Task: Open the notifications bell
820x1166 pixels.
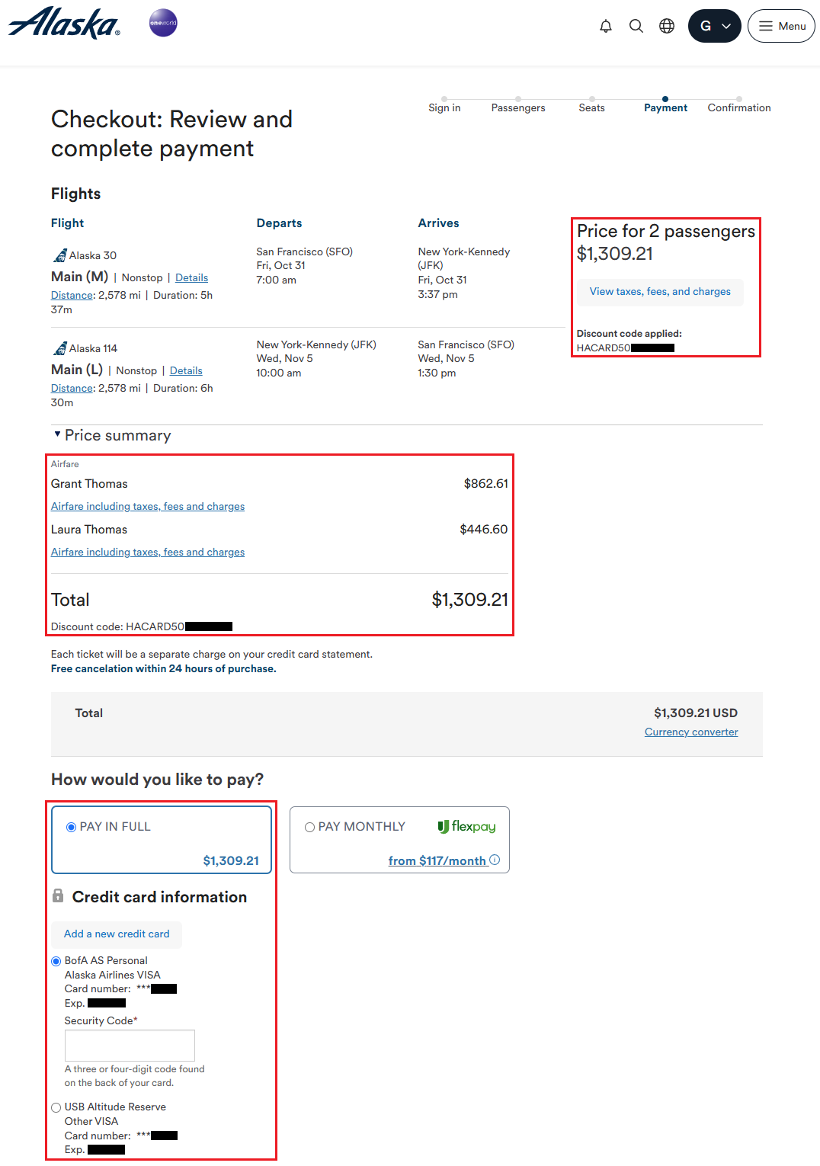Action: pos(606,26)
